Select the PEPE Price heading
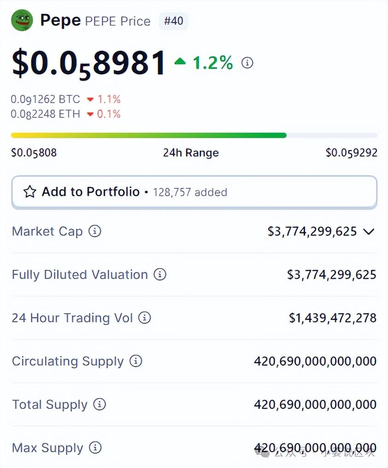 tap(117, 21)
